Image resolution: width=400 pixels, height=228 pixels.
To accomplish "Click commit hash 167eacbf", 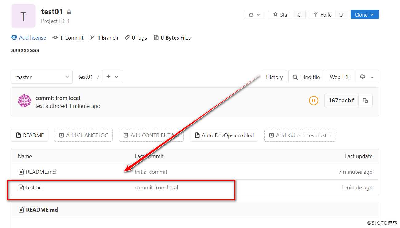I will pyautogui.click(x=341, y=100).
